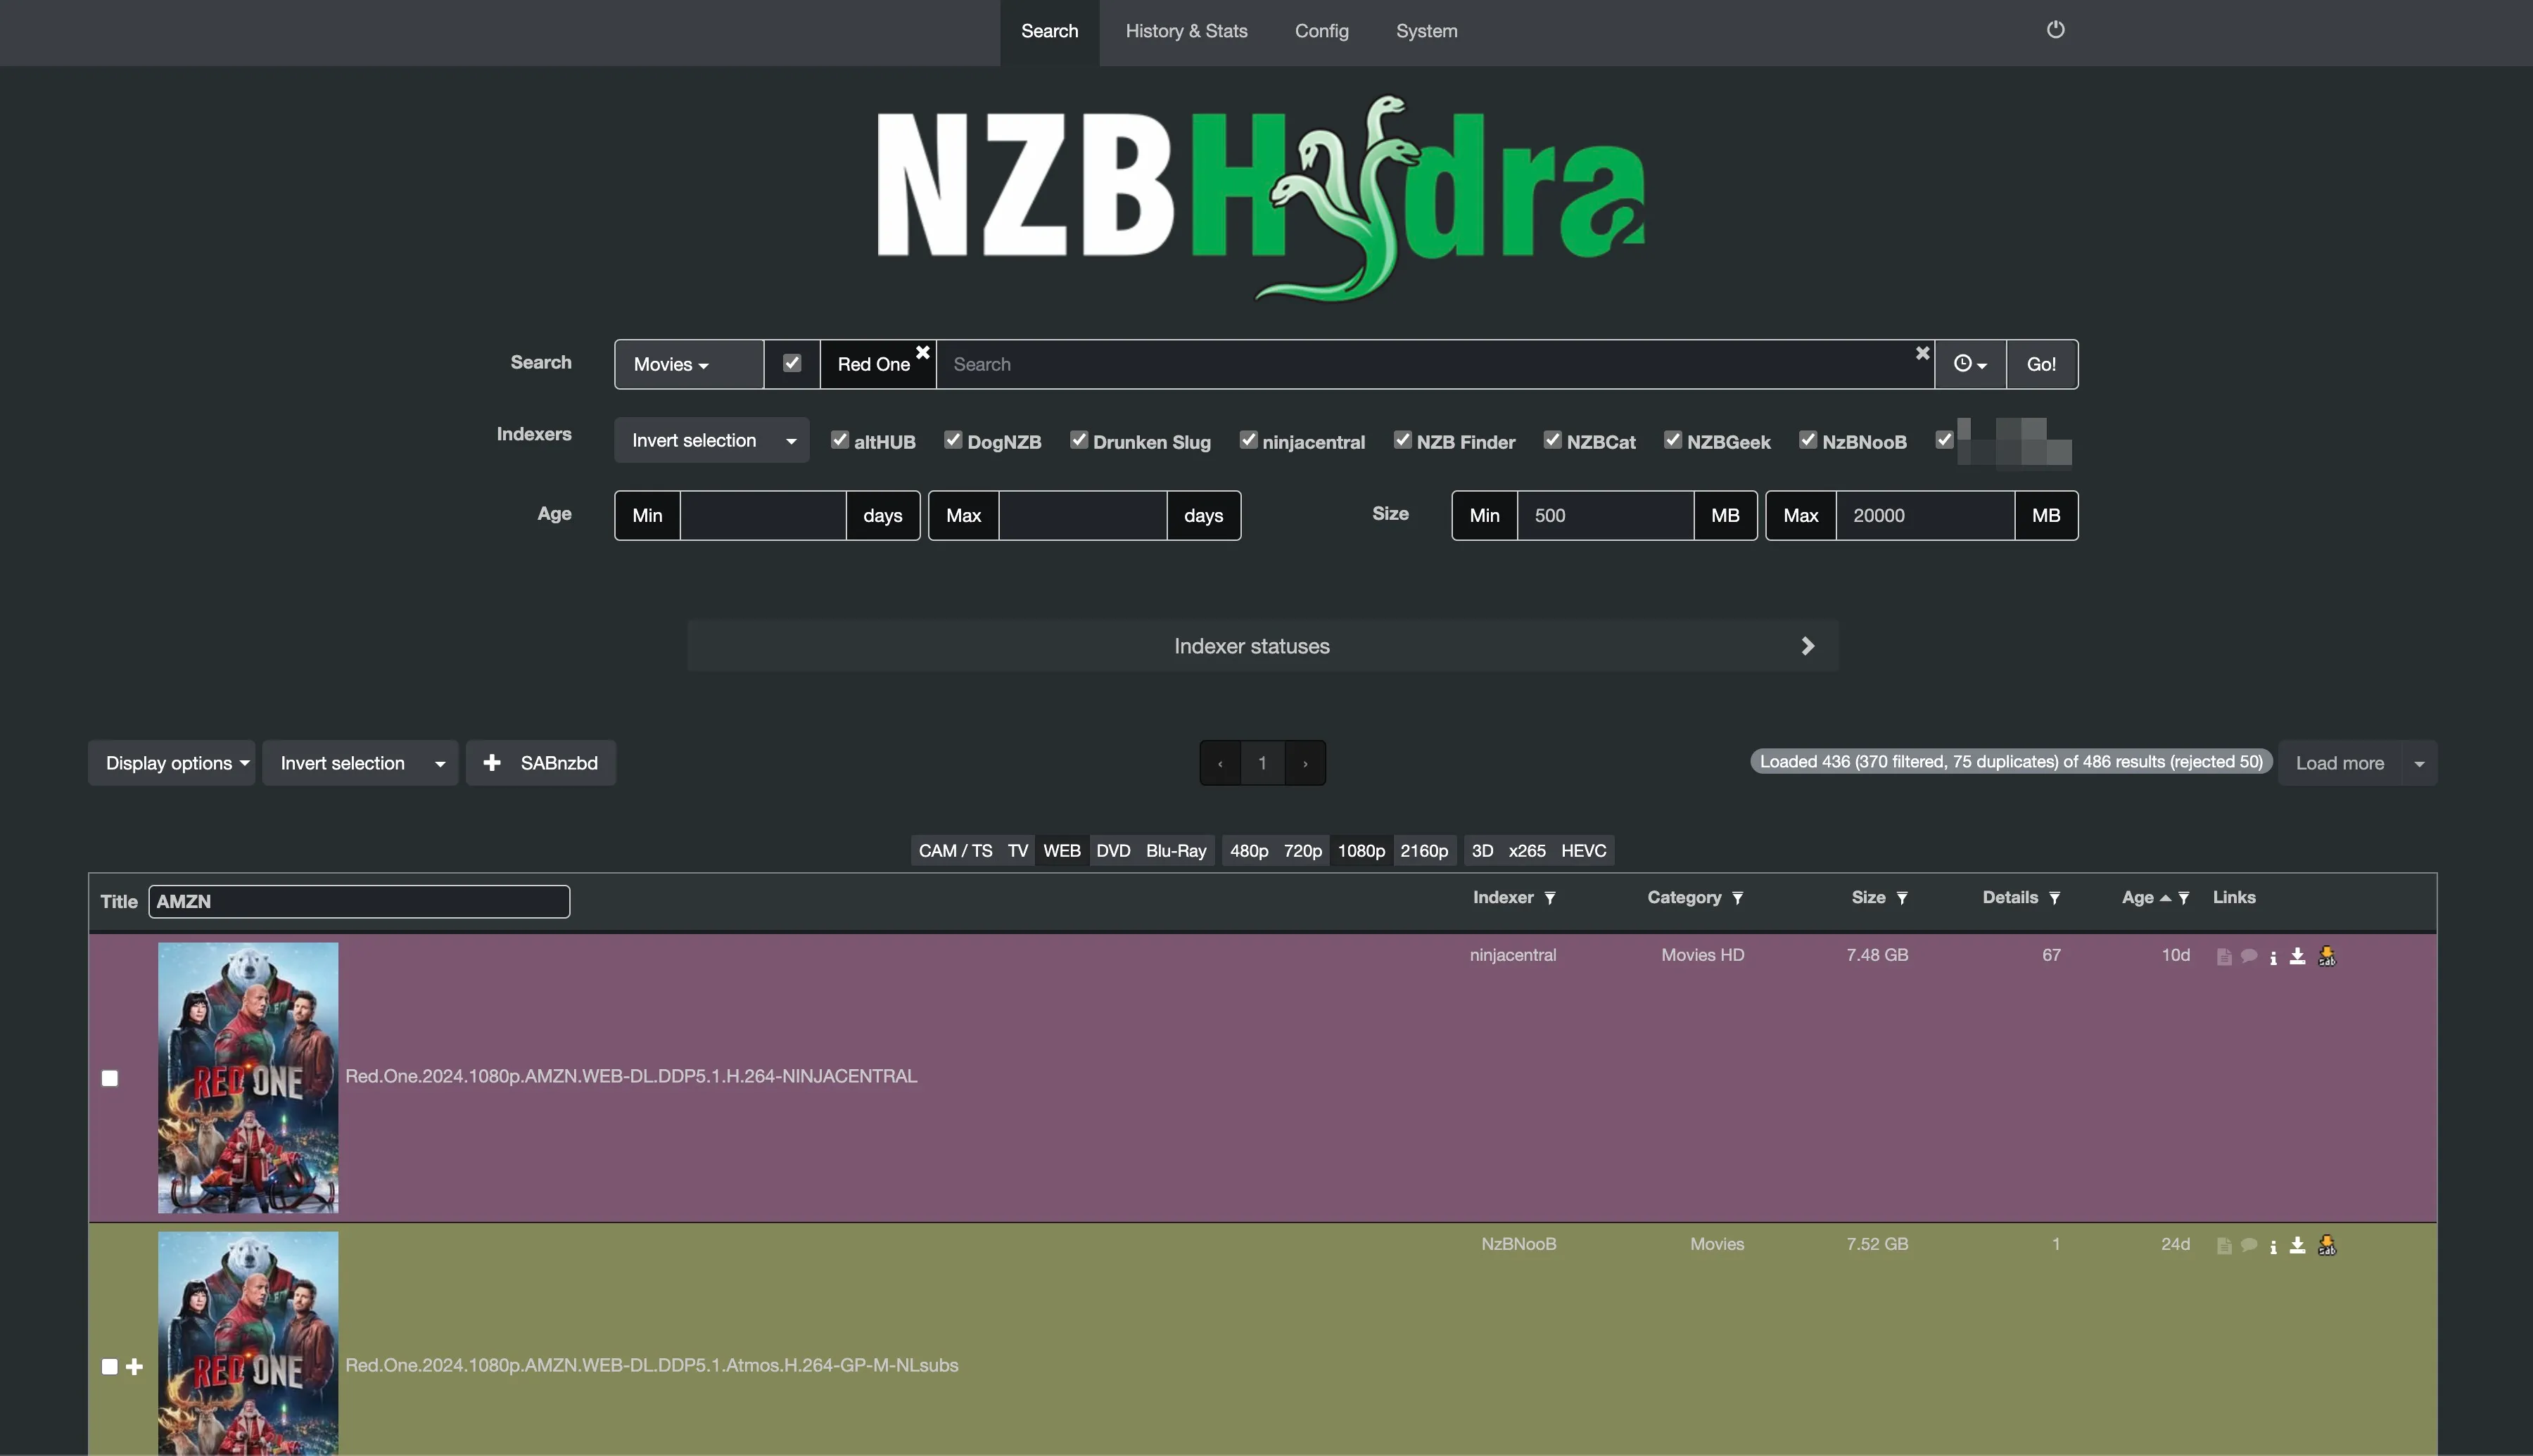2533x1456 pixels.
Task: Open the Movies category dropdown
Action: pos(689,364)
